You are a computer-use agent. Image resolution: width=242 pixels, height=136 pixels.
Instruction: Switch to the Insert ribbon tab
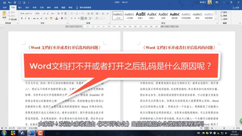point(20,8)
